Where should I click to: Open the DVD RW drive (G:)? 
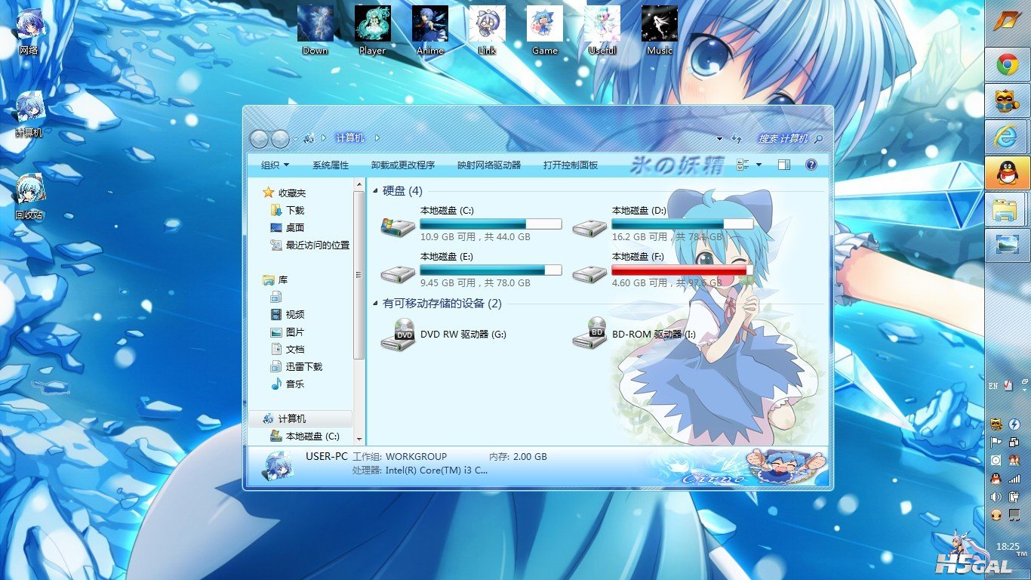(398, 334)
